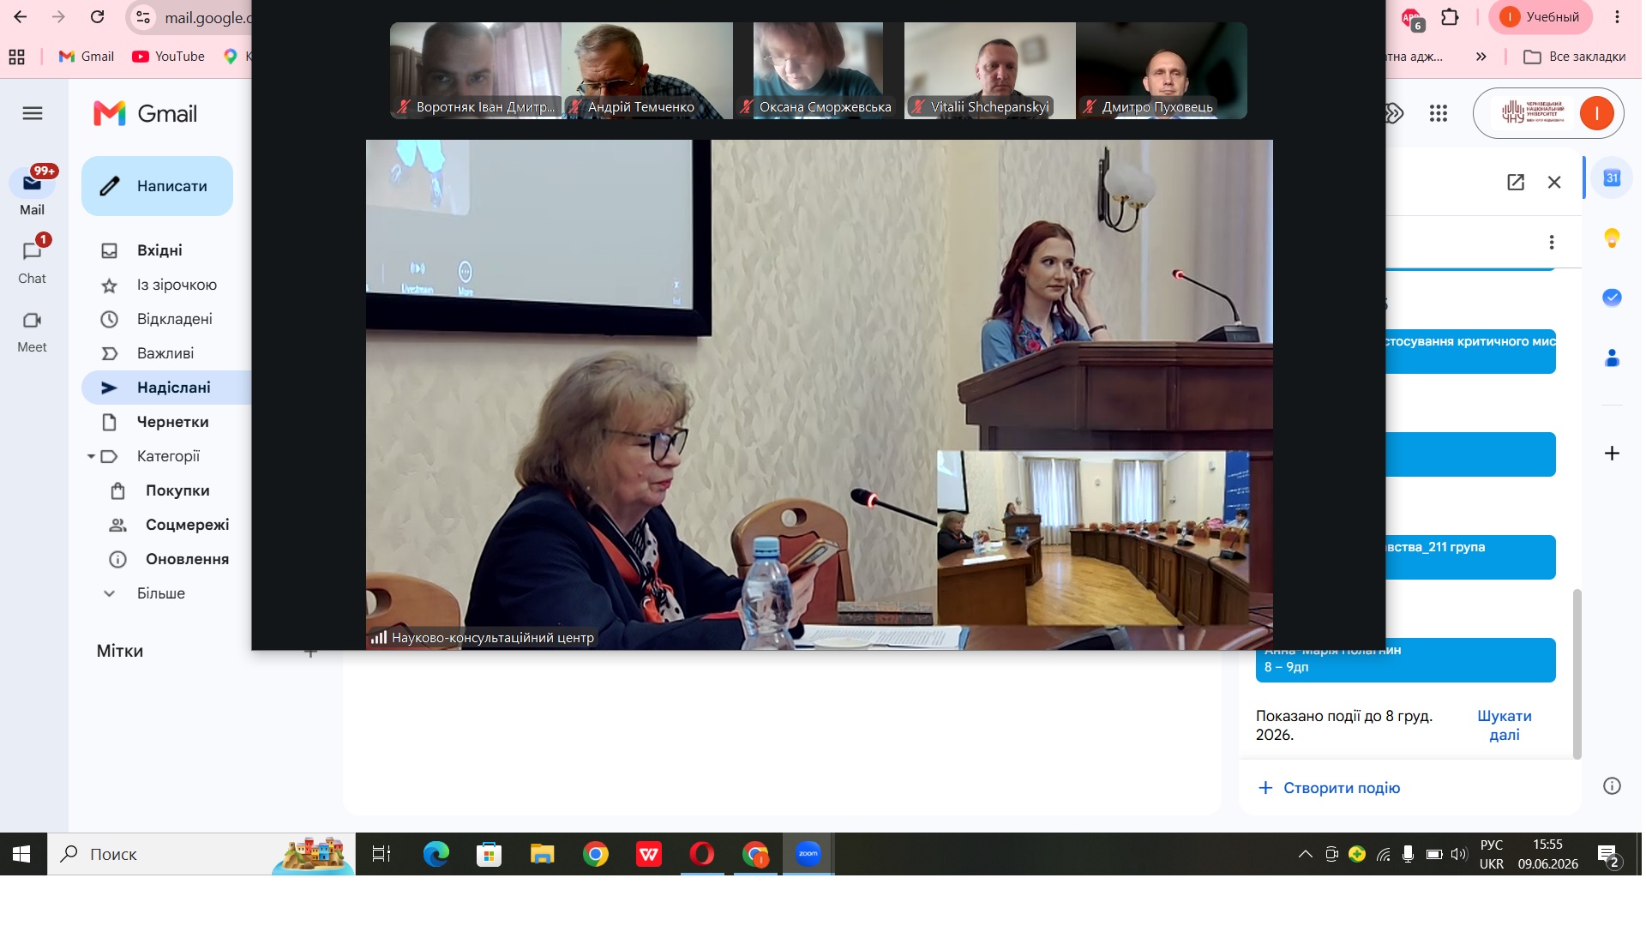The image size is (1646, 926).
Task: Open the Важливі folder
Action: tap(167, 353)
